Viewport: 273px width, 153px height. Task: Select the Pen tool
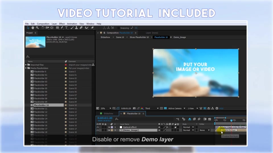62,28
